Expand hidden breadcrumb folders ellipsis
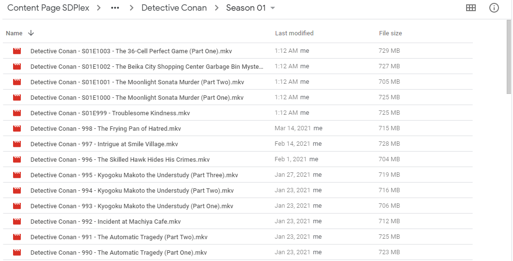The height and width of the screenshot is (261, 513). tap(115, 8)
